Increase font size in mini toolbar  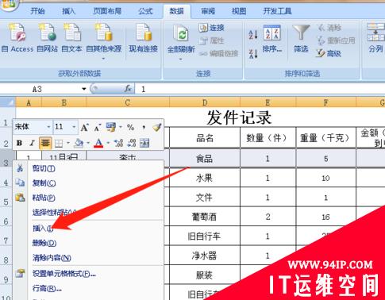(84, 128)
